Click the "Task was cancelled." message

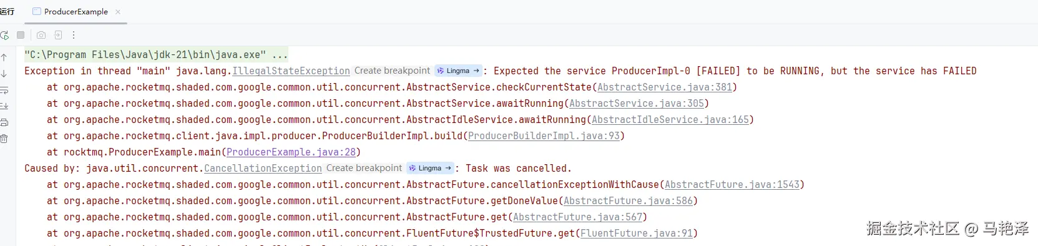point(518,169)
